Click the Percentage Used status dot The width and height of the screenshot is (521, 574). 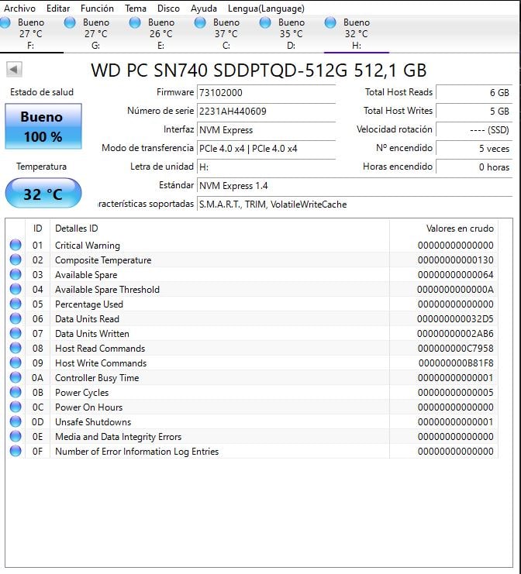point(16,304)
